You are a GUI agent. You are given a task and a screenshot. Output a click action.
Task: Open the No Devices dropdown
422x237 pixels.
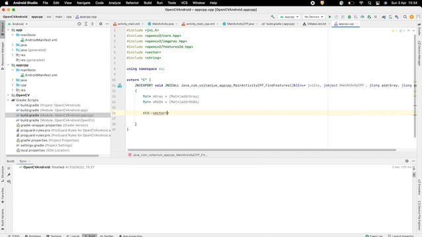(314, 16)
